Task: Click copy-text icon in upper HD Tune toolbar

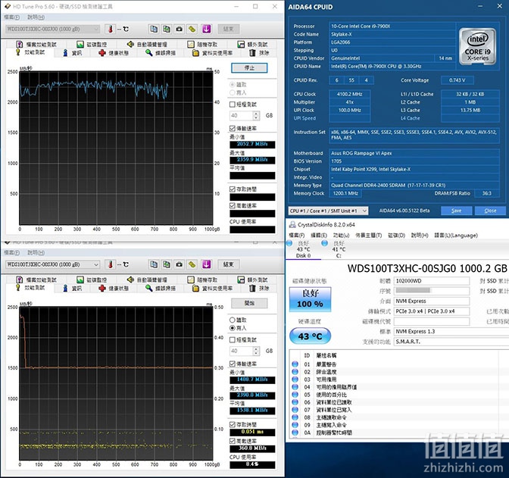Action: click(x=154, y=29)
